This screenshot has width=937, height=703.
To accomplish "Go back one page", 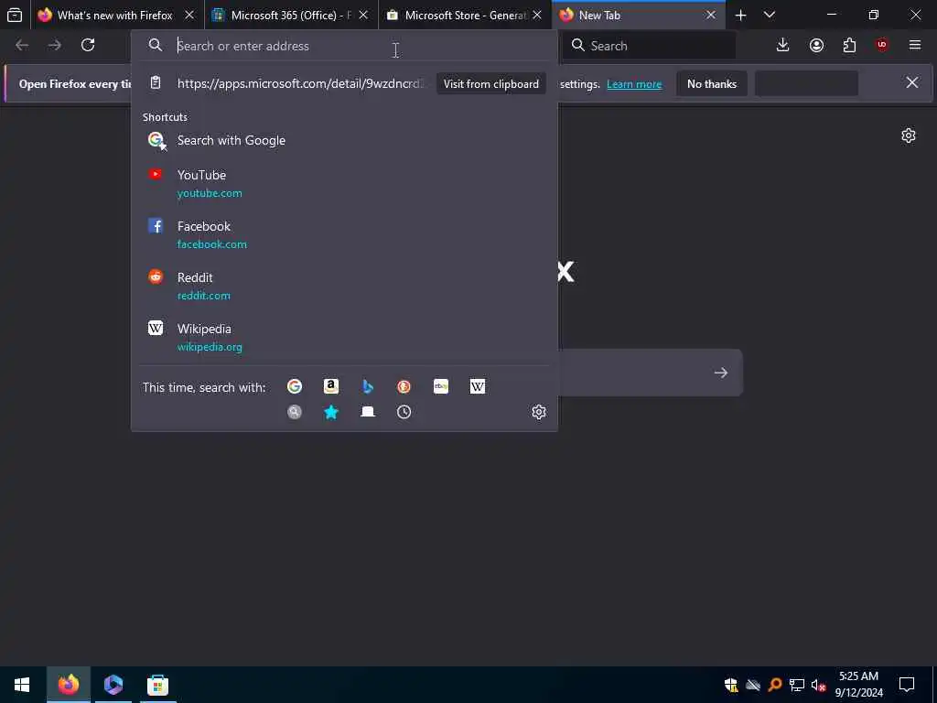I will pos(22,45).
